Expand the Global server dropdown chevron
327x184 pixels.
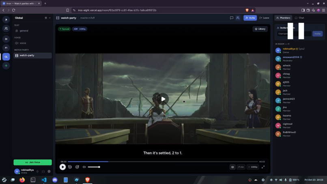(49, 18)
